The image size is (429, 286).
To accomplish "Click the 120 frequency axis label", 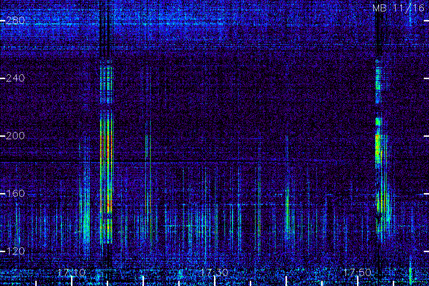I will [x=15, y=251].
